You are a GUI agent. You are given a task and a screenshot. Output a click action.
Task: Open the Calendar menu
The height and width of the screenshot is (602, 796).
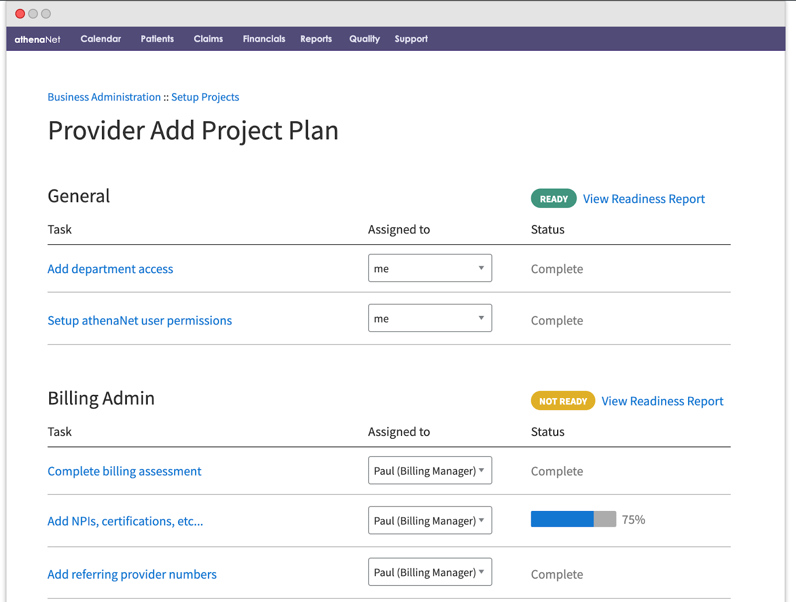pos(100,39)
